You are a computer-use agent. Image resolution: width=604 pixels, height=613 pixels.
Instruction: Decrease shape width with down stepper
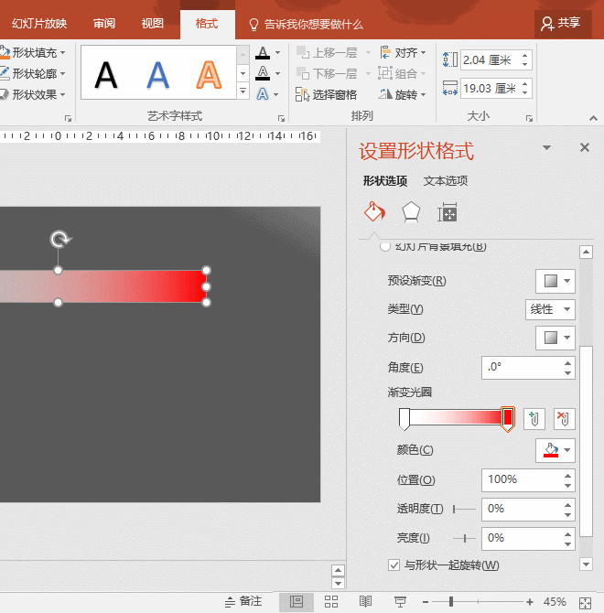525,93
